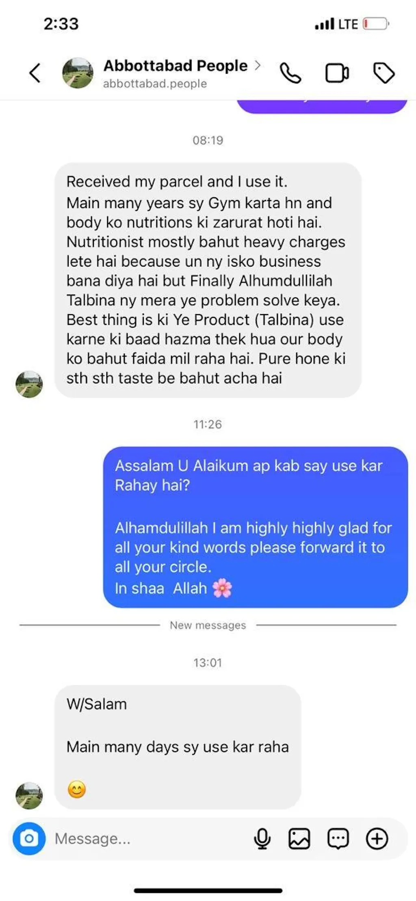Open the label tag icon

click(384, 73)
